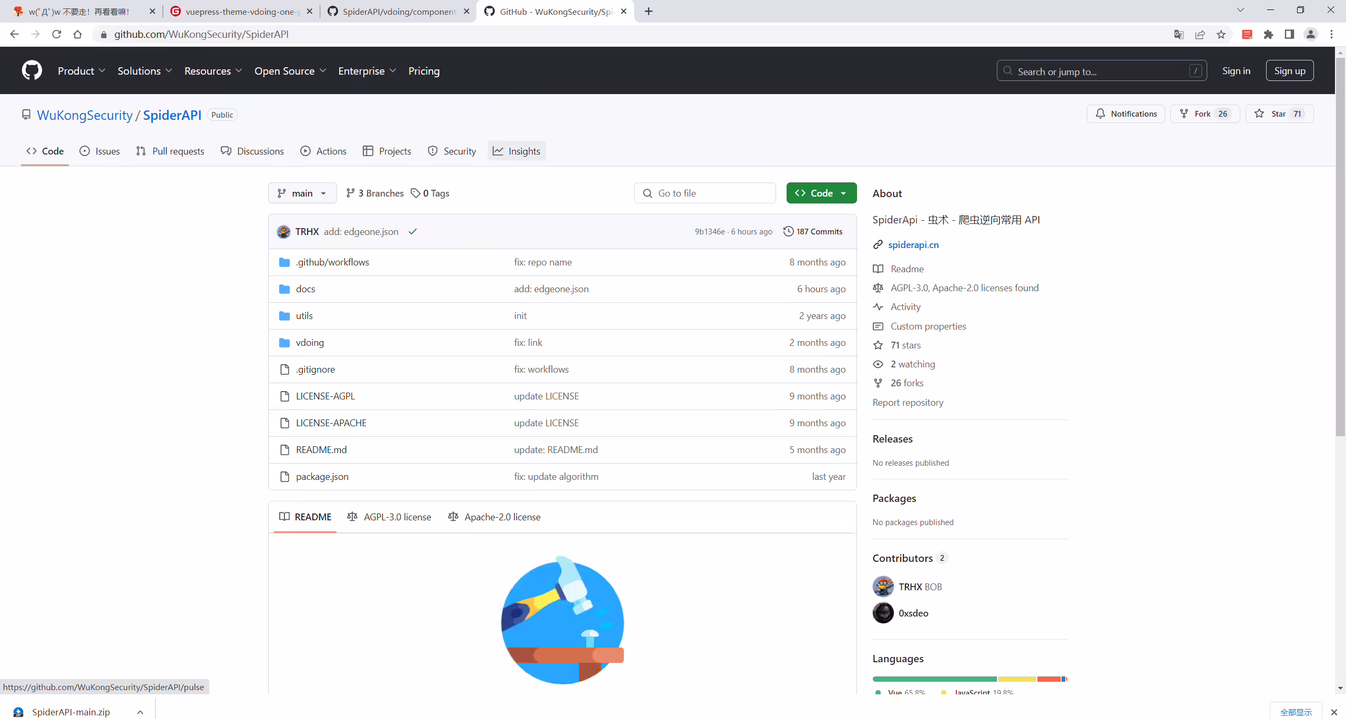
Task: Open the green Code dropdown button
Action: pos(821,193)
